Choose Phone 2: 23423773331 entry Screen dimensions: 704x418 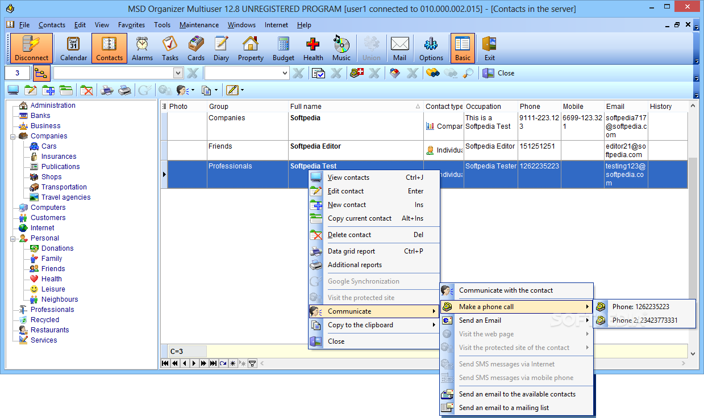click(644, 320)
